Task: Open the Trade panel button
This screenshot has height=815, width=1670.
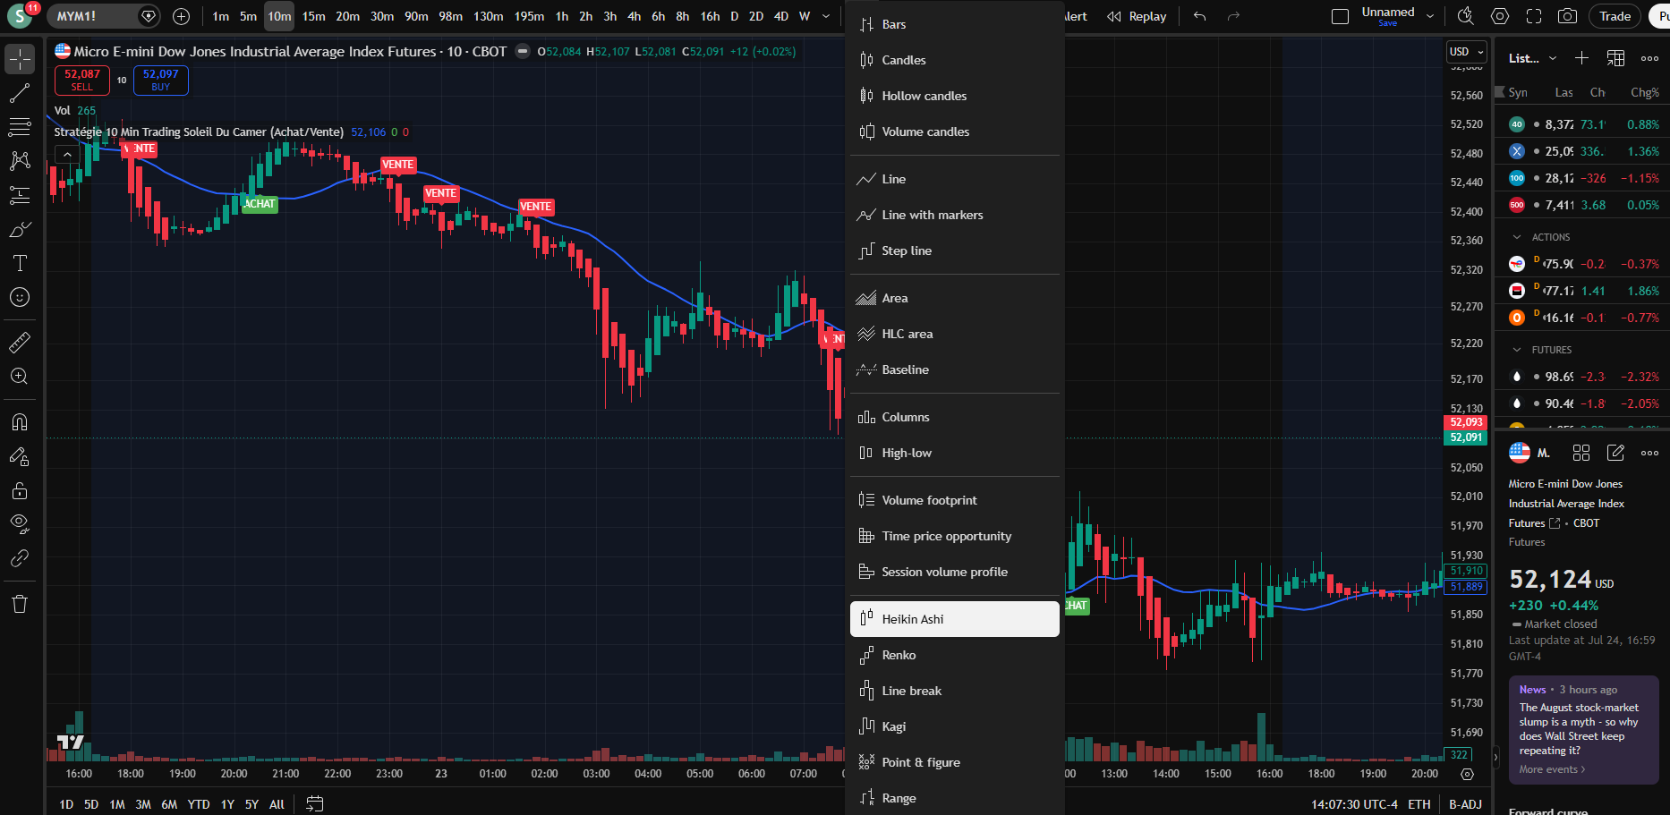Action: click(x=1615, y=16)
